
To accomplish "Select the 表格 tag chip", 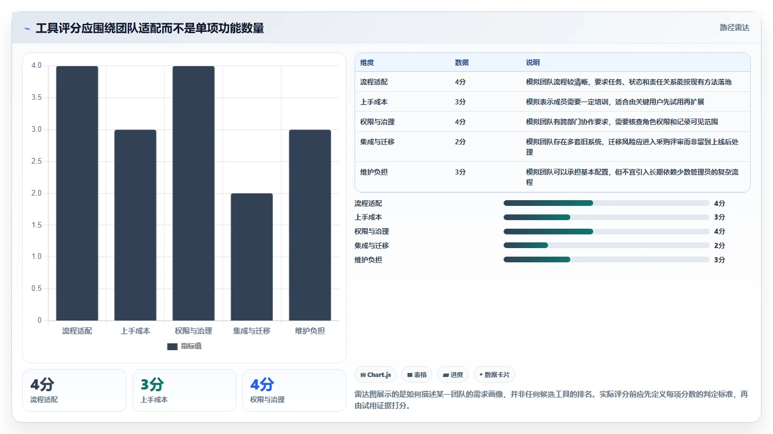I will tap(417, 375).
